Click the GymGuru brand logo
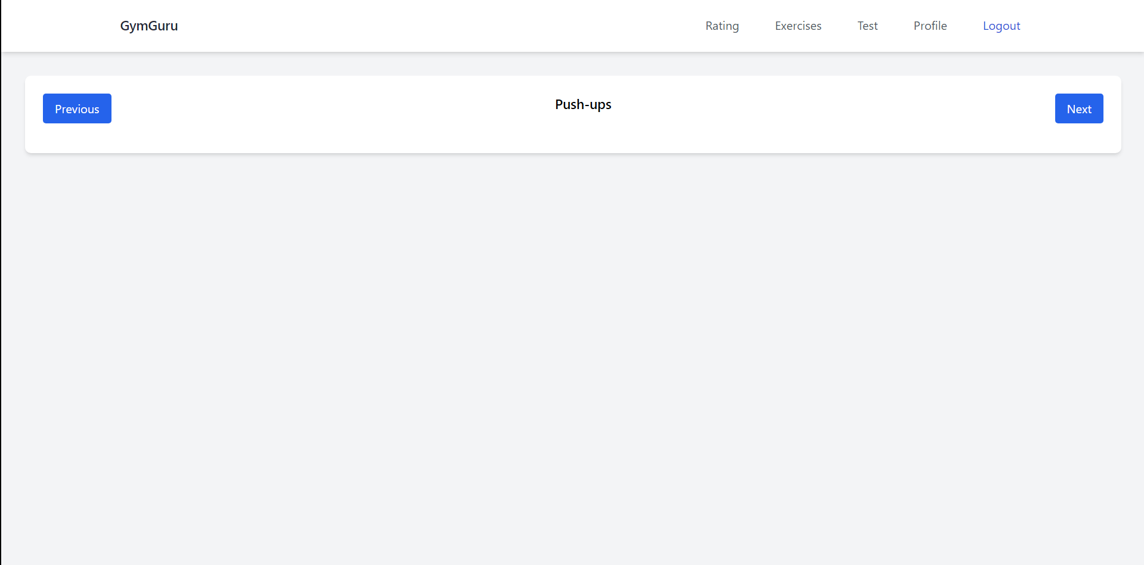Viewport: 1144px width, 565px height. click(x=149, y=26)
